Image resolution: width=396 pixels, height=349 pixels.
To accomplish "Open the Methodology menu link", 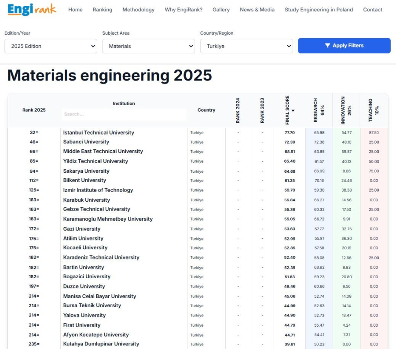I will pyautogui.click(x=138, y=10).
